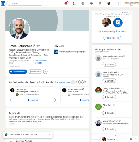The image size is (139, 142).
Task: Go to previous similar professionals
Action: [x=73, y=82]
